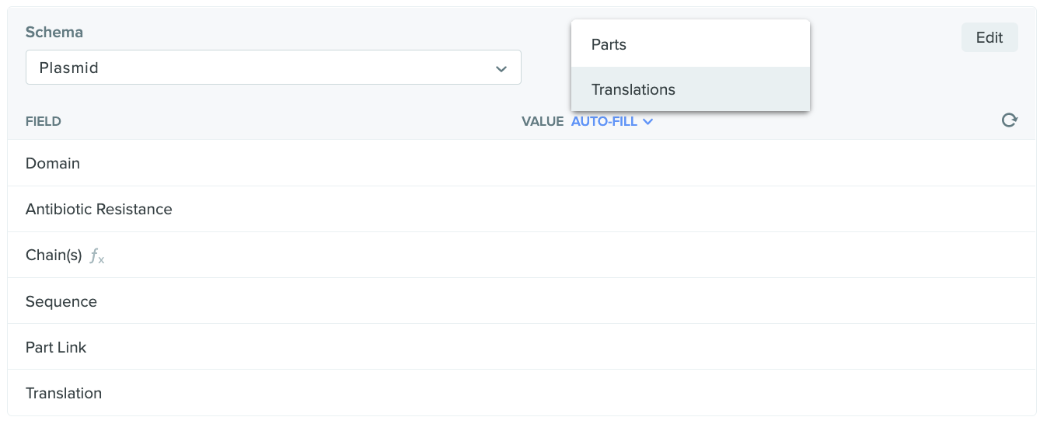Open the Plasmid schema dropdown

(273, 68)
